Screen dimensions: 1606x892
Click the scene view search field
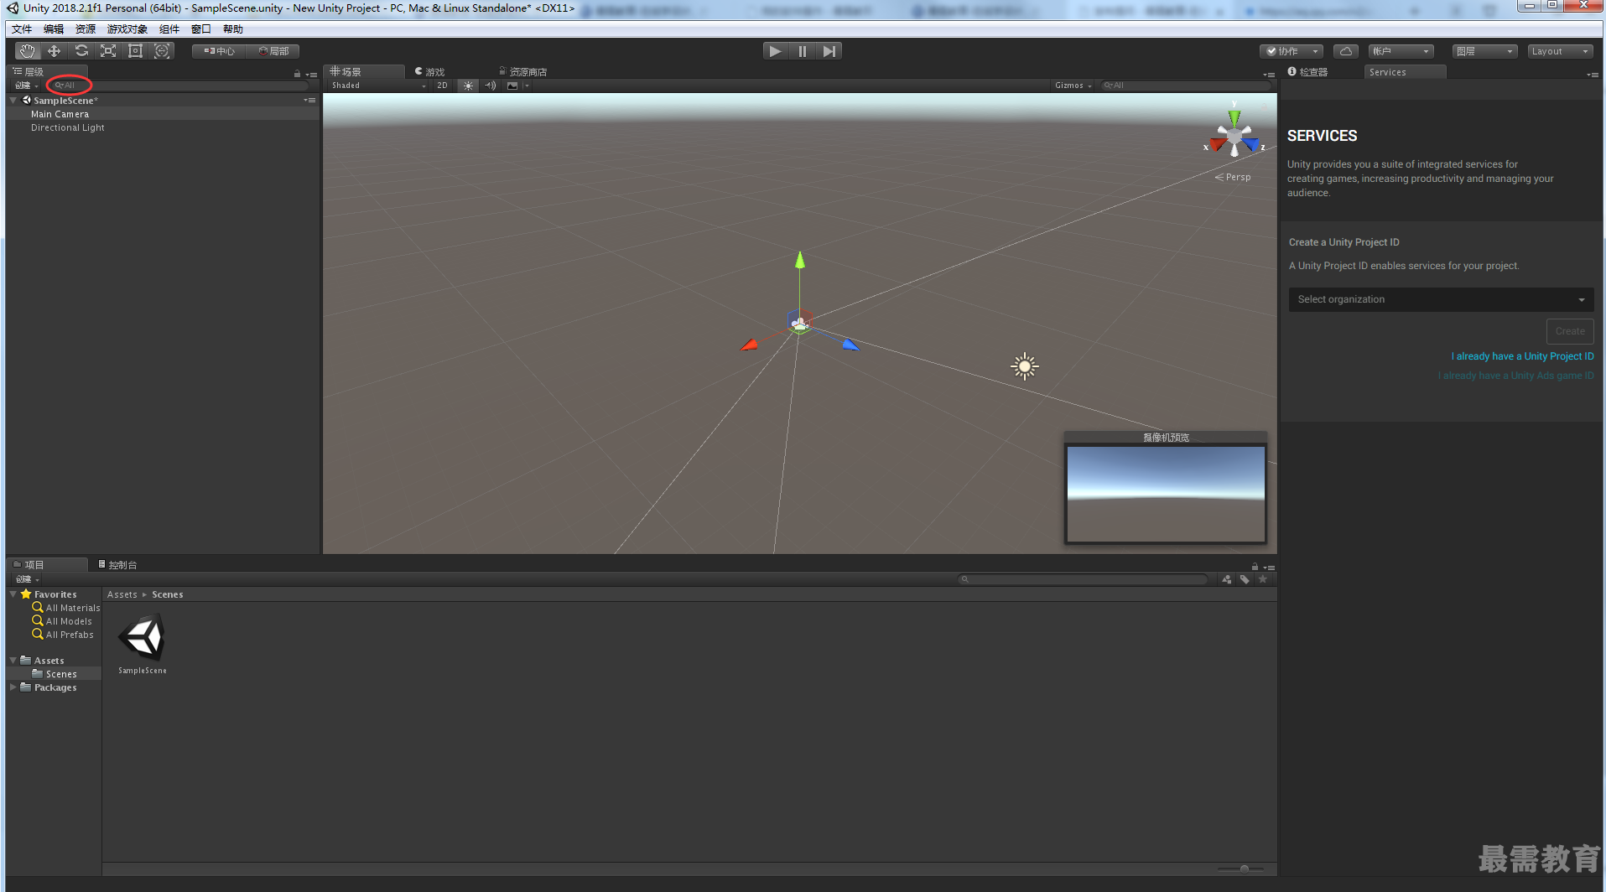1184,86
